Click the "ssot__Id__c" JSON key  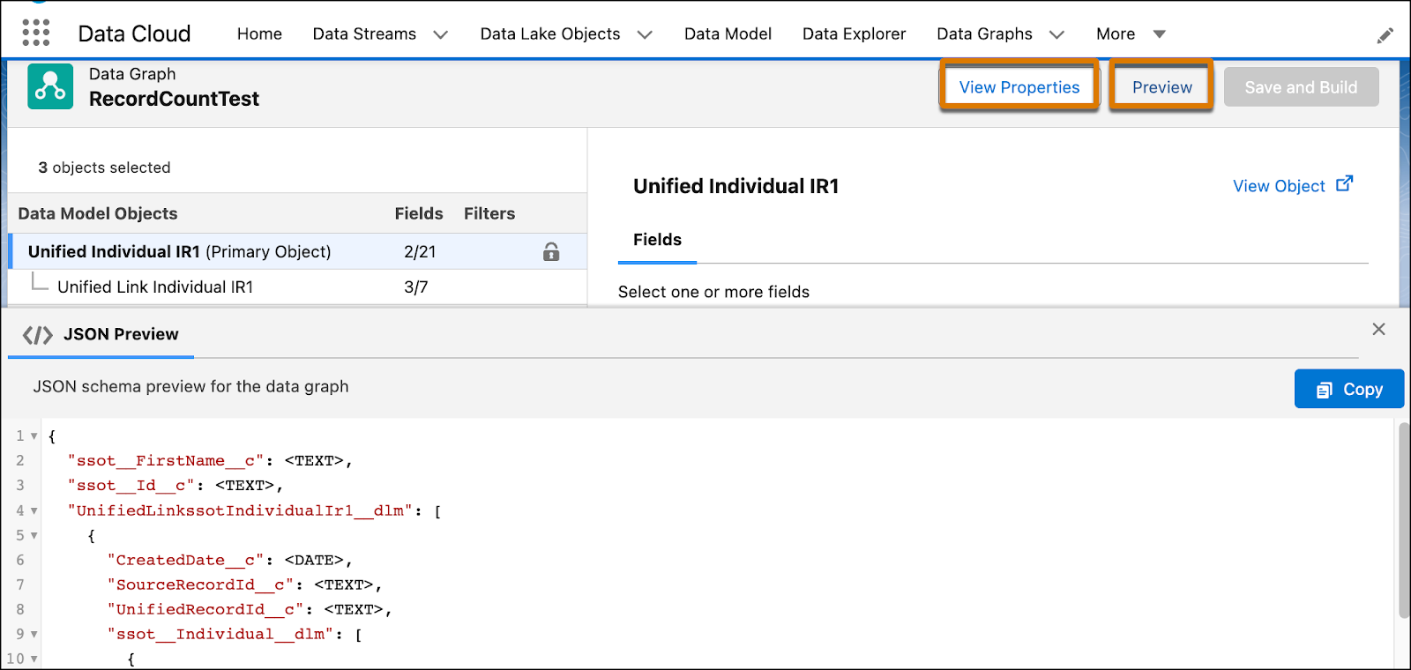click(x=131, y=486)
